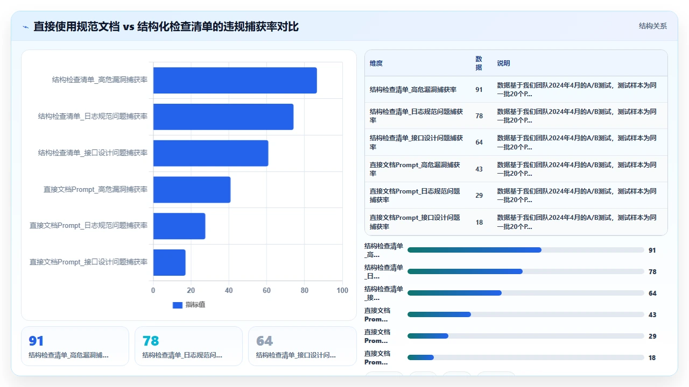Click the chart bar for 直接文档Prompt_接口设计问题捕获率

tap(170, 262)
